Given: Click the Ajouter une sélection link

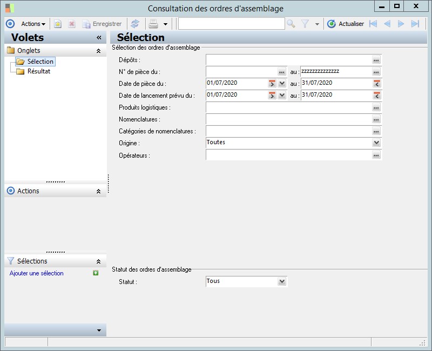Looking at the screenshot, I should pyautogui.click(x=37, y=273).
